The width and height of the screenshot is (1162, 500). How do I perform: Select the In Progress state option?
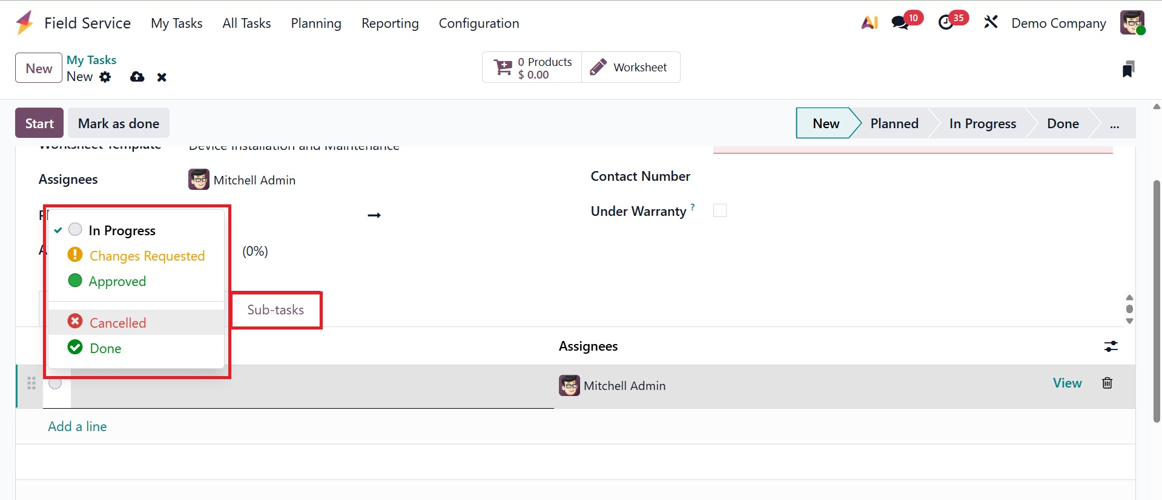click(x=122, y=230)
